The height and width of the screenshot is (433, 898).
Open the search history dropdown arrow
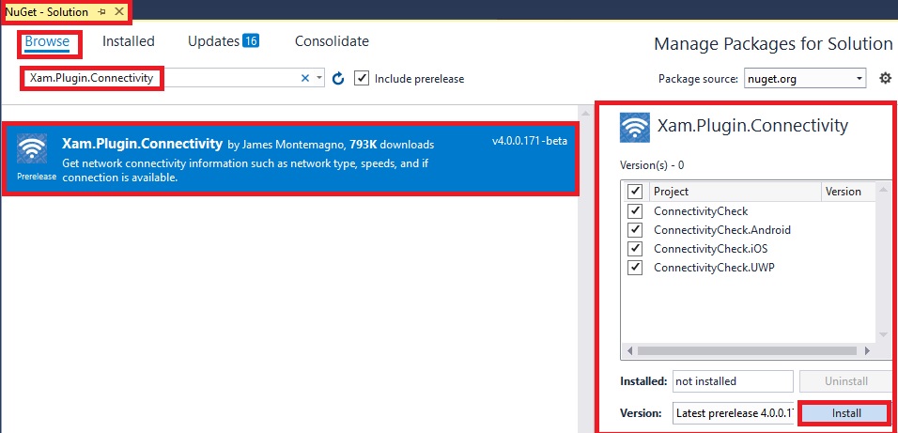tap(319, 79)
